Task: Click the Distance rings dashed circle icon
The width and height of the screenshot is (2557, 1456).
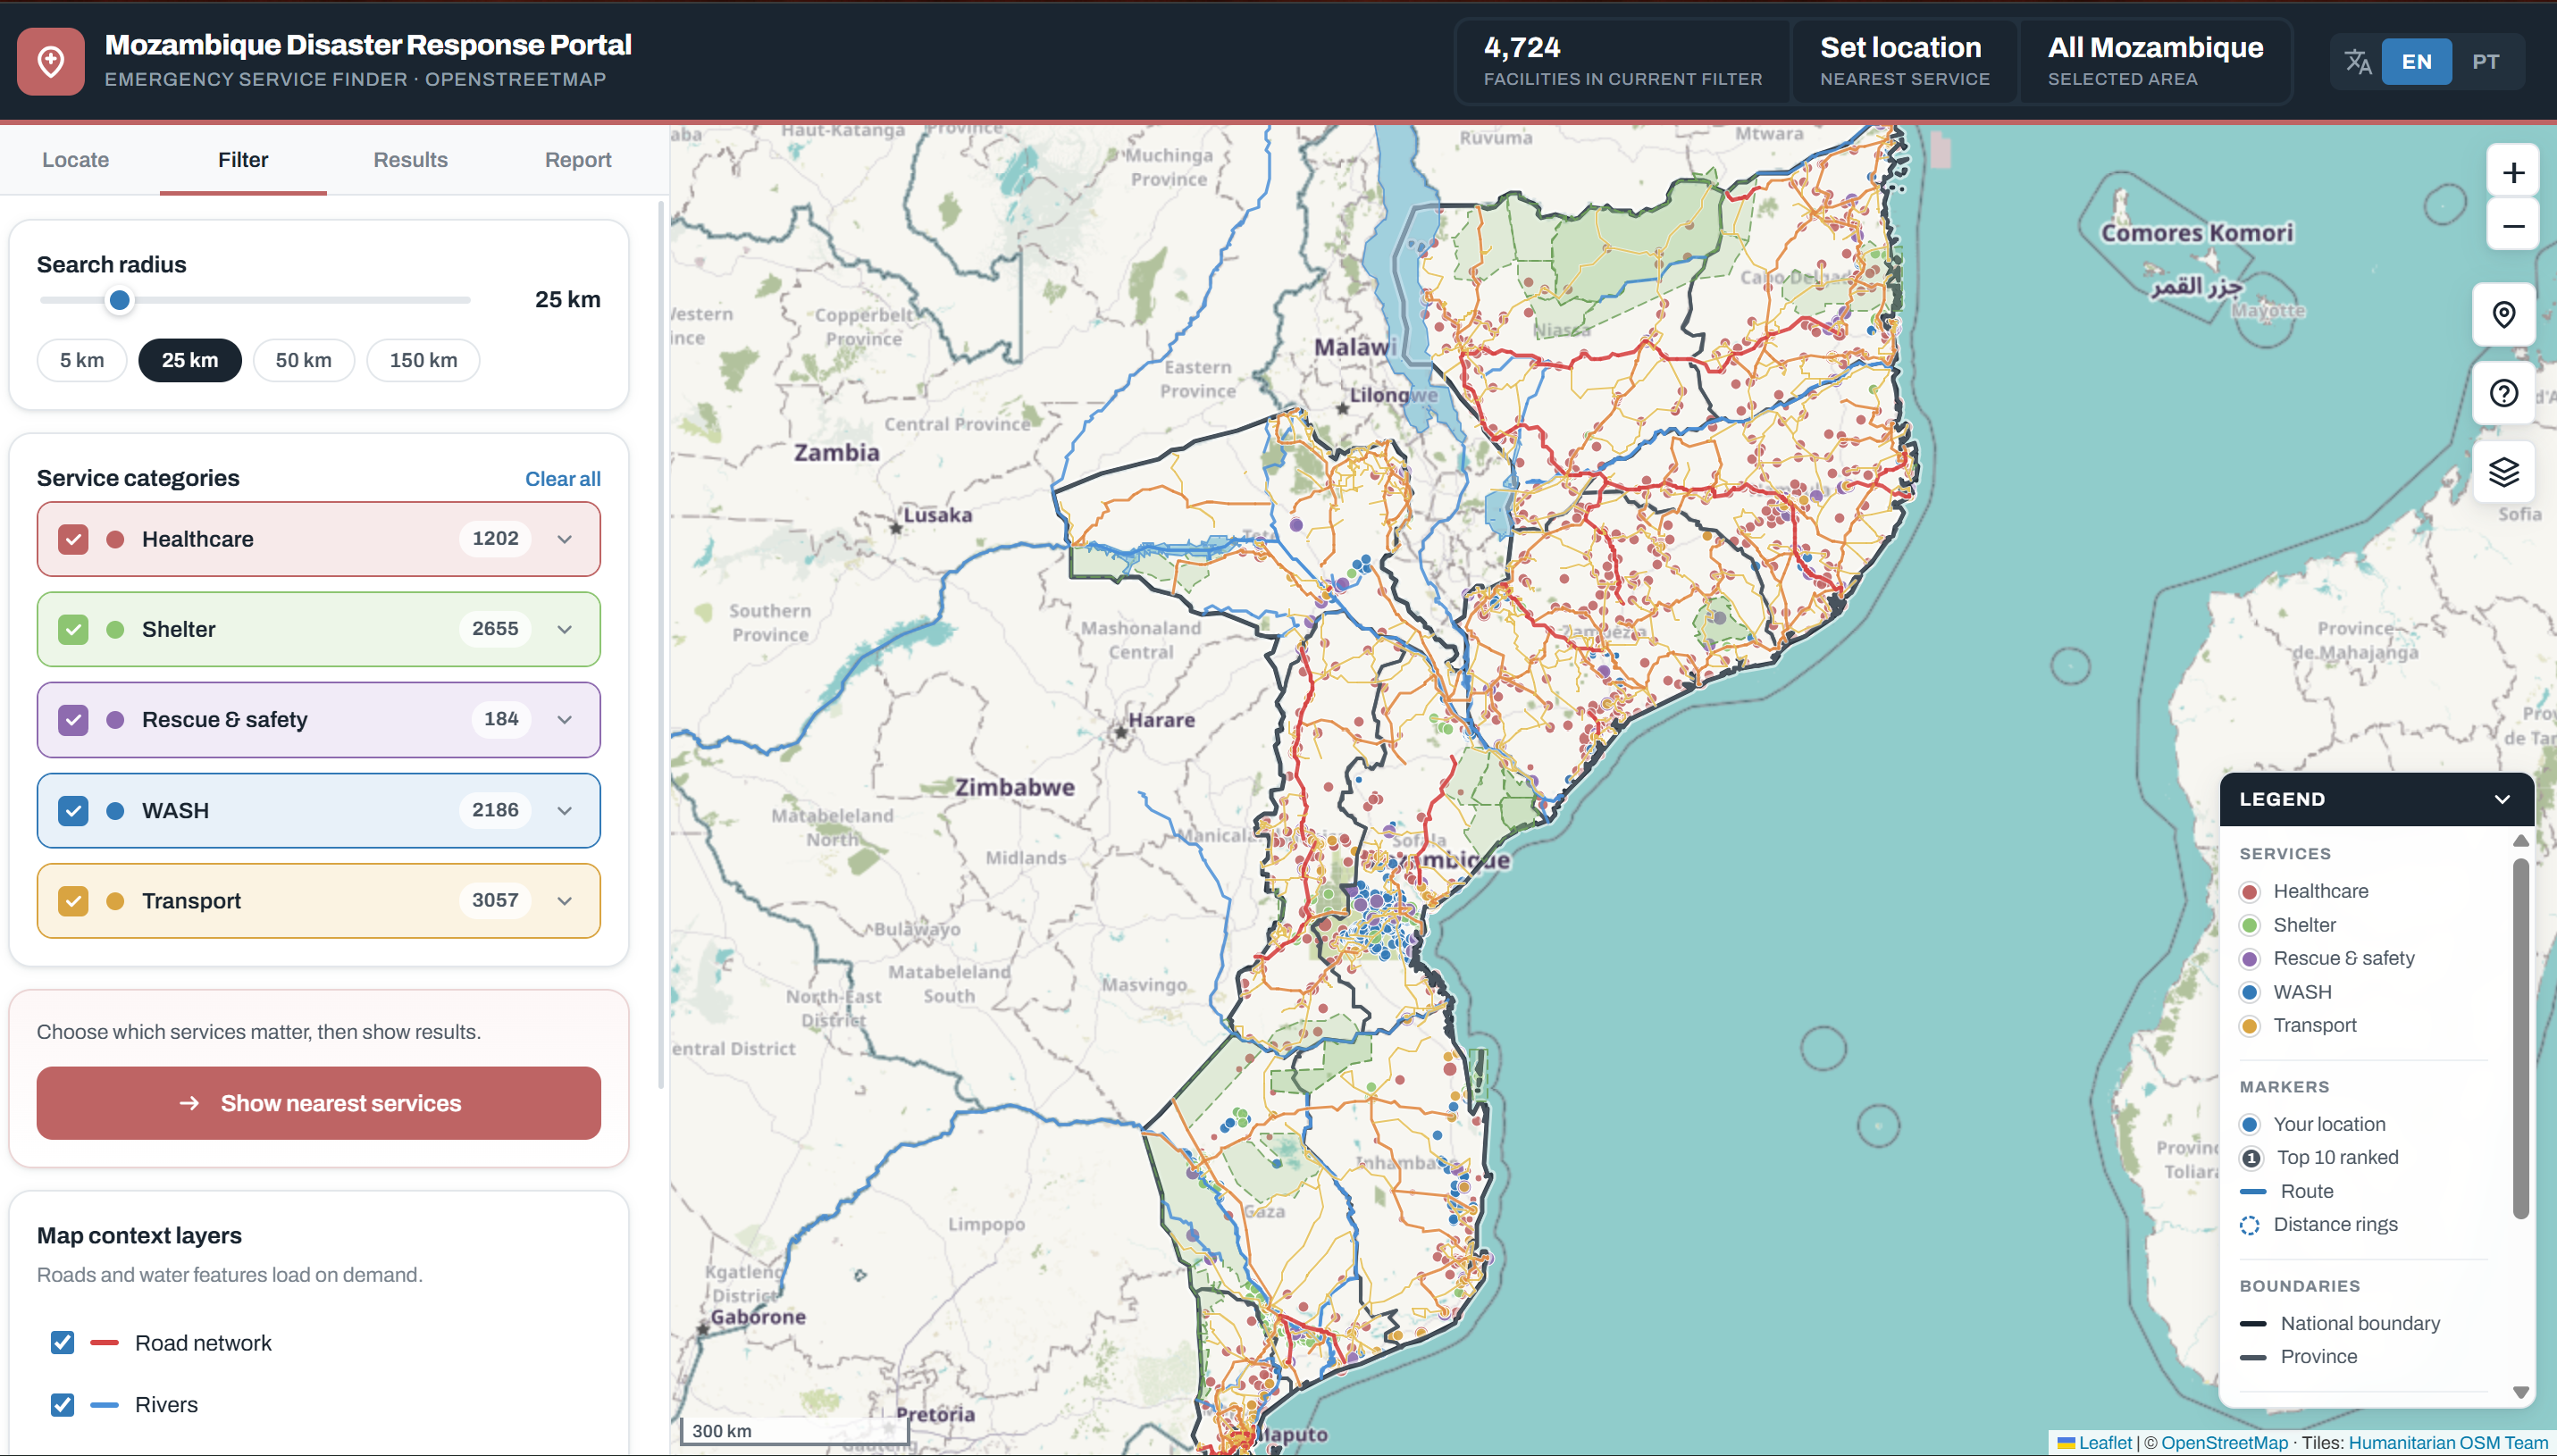Action: coord(2250,1225)
